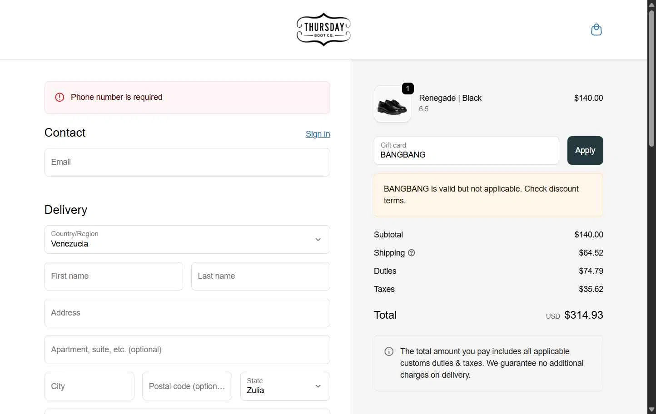Open the Renegade Black shoe thumbnail
The image size is (656, 414).
(392, 104)
